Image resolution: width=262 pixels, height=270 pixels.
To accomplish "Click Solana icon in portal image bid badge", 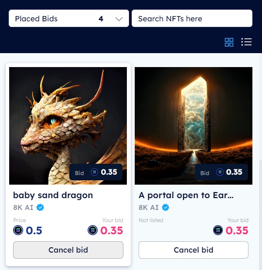I will coord(220,172).
